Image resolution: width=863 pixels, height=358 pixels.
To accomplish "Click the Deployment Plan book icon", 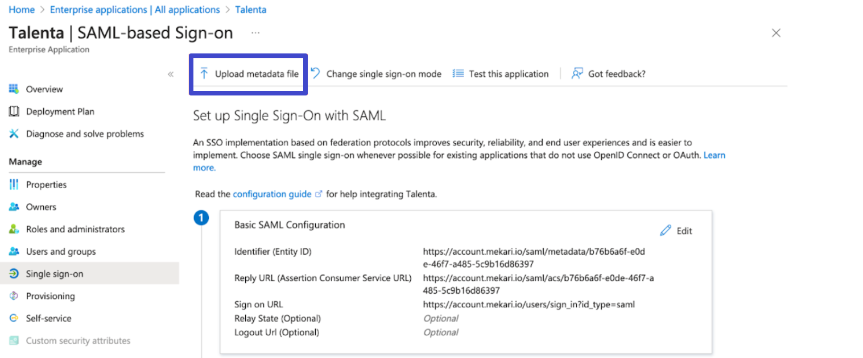I will pyautogui.click(x=14, y=111).
